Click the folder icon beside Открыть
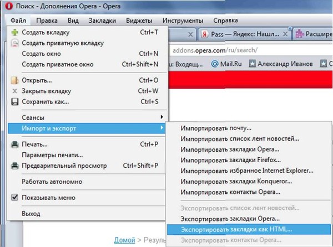This screenshot has height=247, width=333. (14, 80)
